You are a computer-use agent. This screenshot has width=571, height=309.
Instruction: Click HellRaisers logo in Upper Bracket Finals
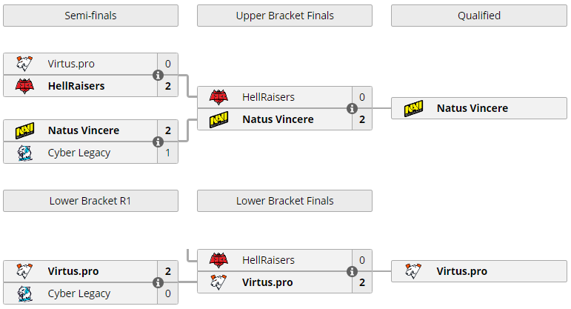tap(219, 97)
